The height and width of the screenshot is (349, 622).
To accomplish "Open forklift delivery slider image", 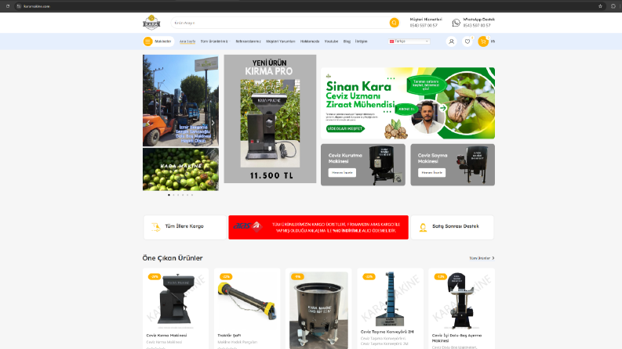I will 180,100.
